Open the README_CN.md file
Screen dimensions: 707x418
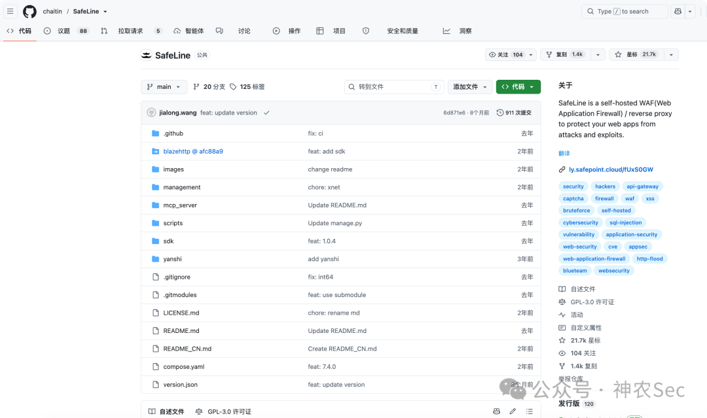(x=187, y=349)
